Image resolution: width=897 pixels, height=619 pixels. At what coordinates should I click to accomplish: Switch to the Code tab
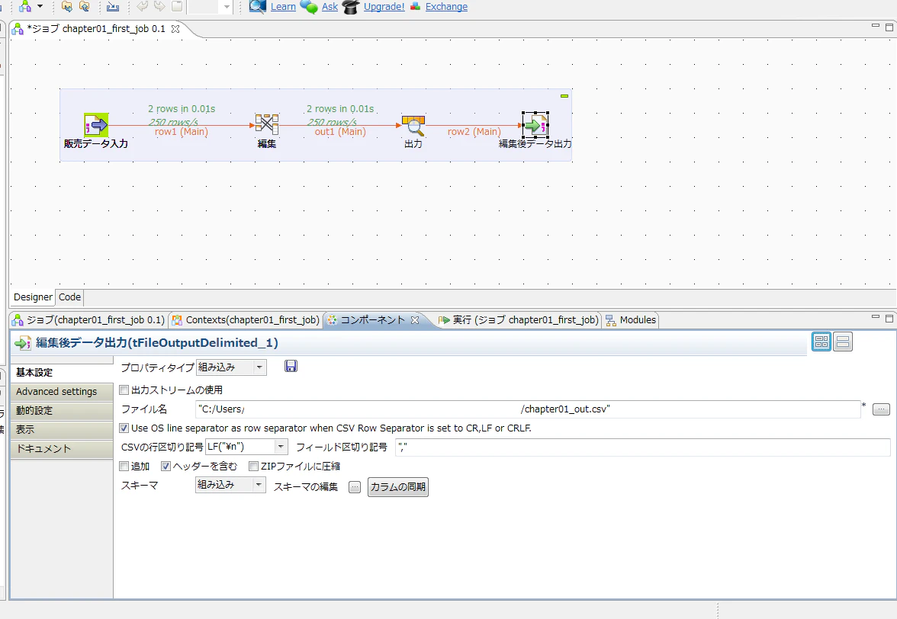[70, 297]
